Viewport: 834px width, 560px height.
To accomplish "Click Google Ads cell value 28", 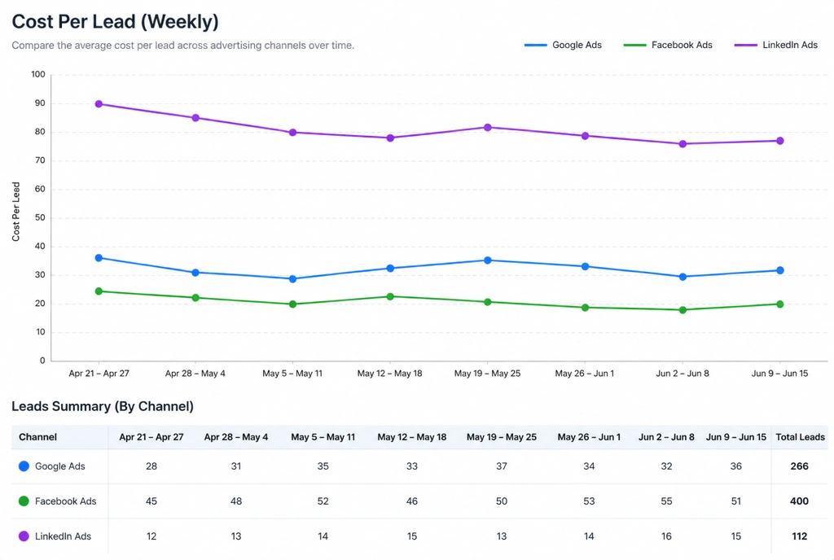I will [151, 466].
